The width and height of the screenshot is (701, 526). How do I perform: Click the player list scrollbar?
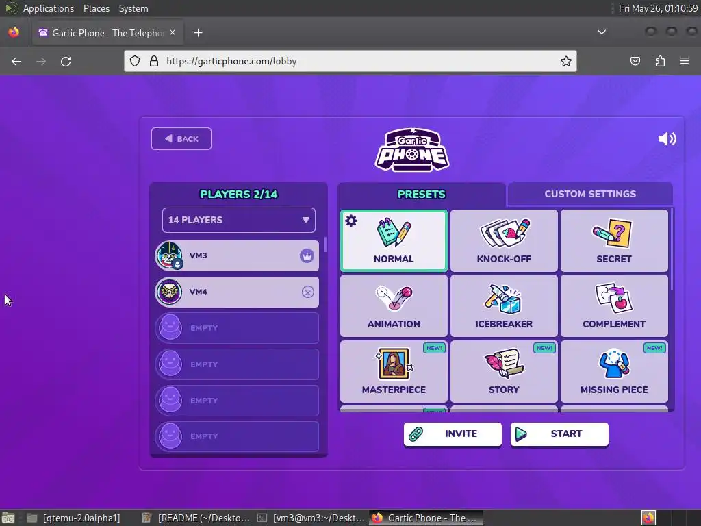click(325, 245)
